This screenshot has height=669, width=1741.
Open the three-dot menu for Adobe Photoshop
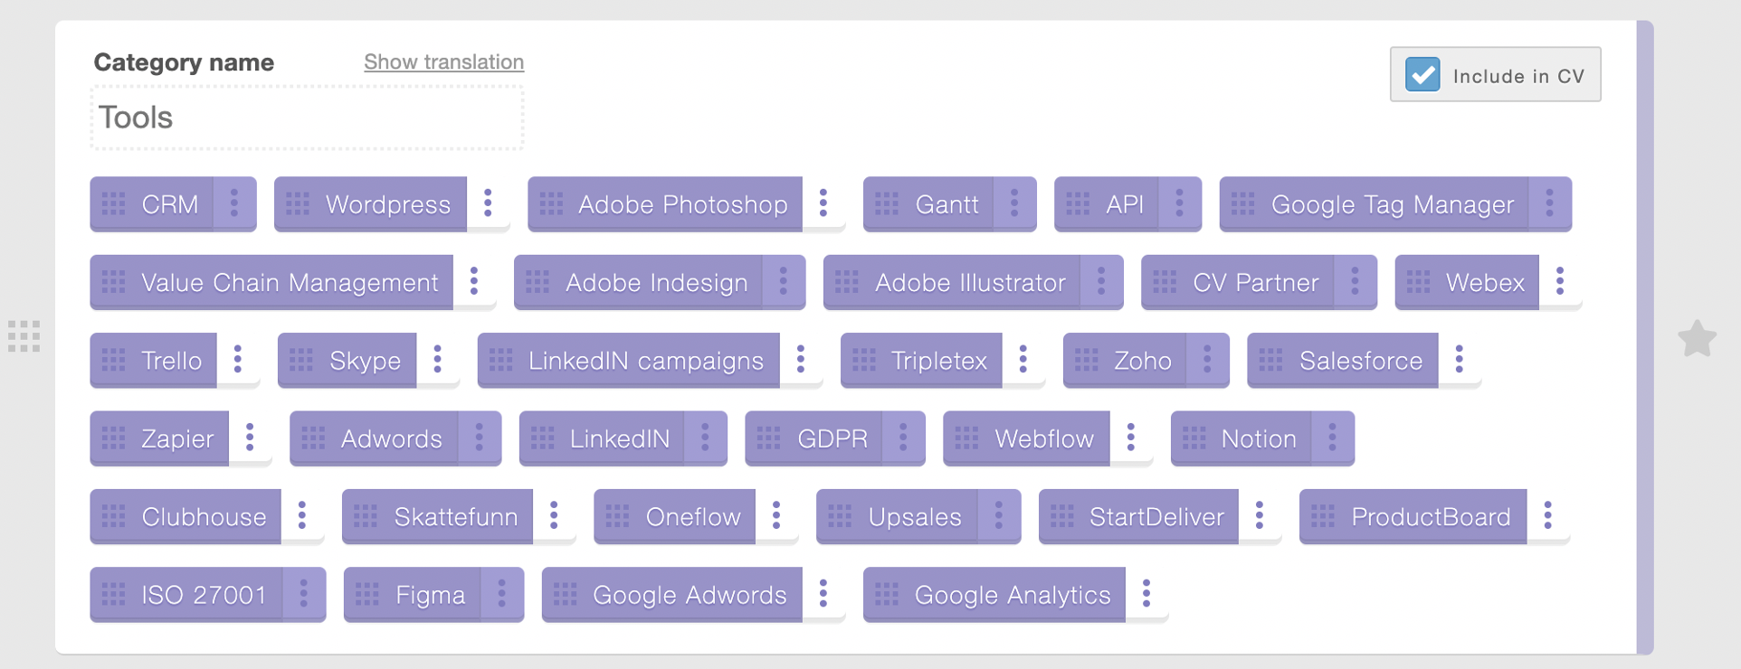(823, 203)
